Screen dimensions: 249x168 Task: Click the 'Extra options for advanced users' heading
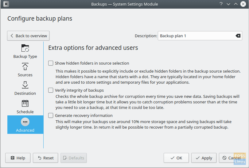(x=93, y=48)
